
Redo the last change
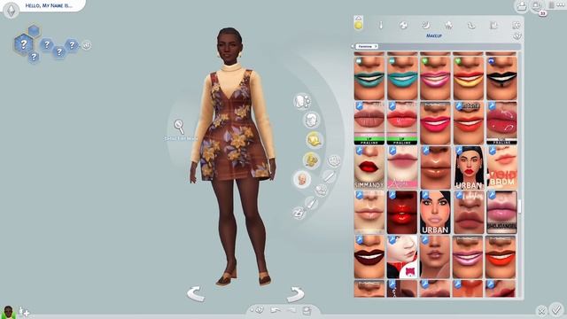[x=291, y=310]
